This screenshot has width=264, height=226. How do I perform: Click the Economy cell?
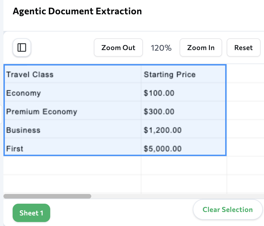pos(24,93)
